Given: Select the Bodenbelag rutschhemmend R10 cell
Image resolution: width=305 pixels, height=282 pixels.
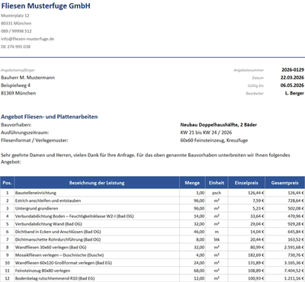Looking at the screenshot, I should click(x=97, y=278).
